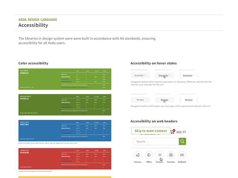Open the Summer sun icon
Image resolution: width=238 pixels, height=178 pixels.
(x=171, y=155)
